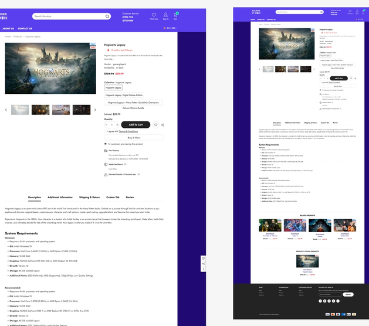Open the Resident Evil 4 related product image
The image size is (369, 326).
pyautogui.click(x=345, y=225)
